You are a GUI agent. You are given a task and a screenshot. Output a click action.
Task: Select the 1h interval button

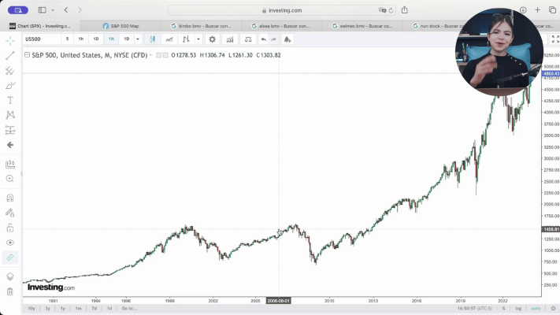tap(80, 39)
